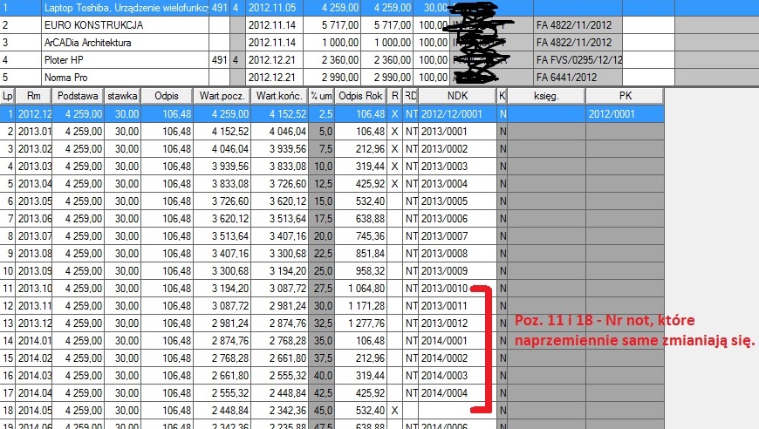Select the NDK column header
The width and height of the screenshot is (759, 429).
(457, 96)
